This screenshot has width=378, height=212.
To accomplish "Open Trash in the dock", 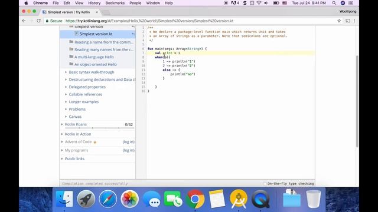I will click(x=314, y=199).
